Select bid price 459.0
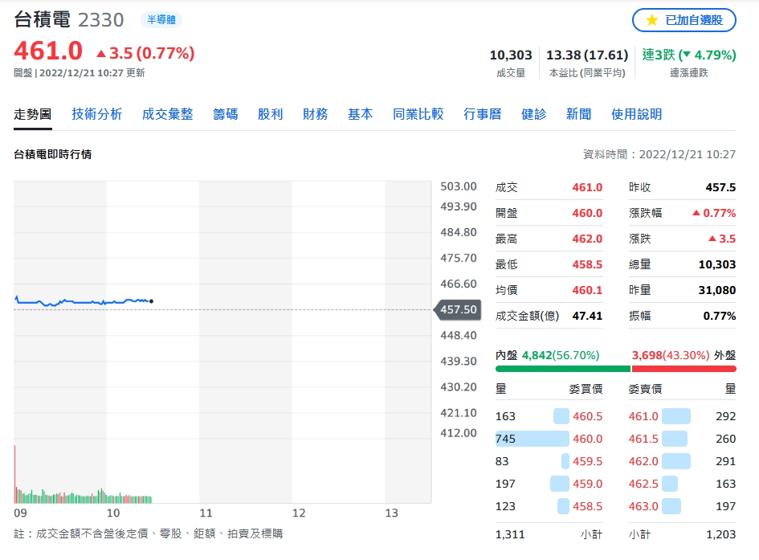The image size is (759, 560). 588,484
